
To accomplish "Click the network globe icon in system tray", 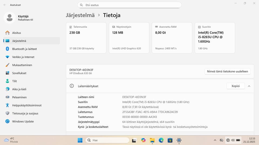I will [x=228, y=140].
